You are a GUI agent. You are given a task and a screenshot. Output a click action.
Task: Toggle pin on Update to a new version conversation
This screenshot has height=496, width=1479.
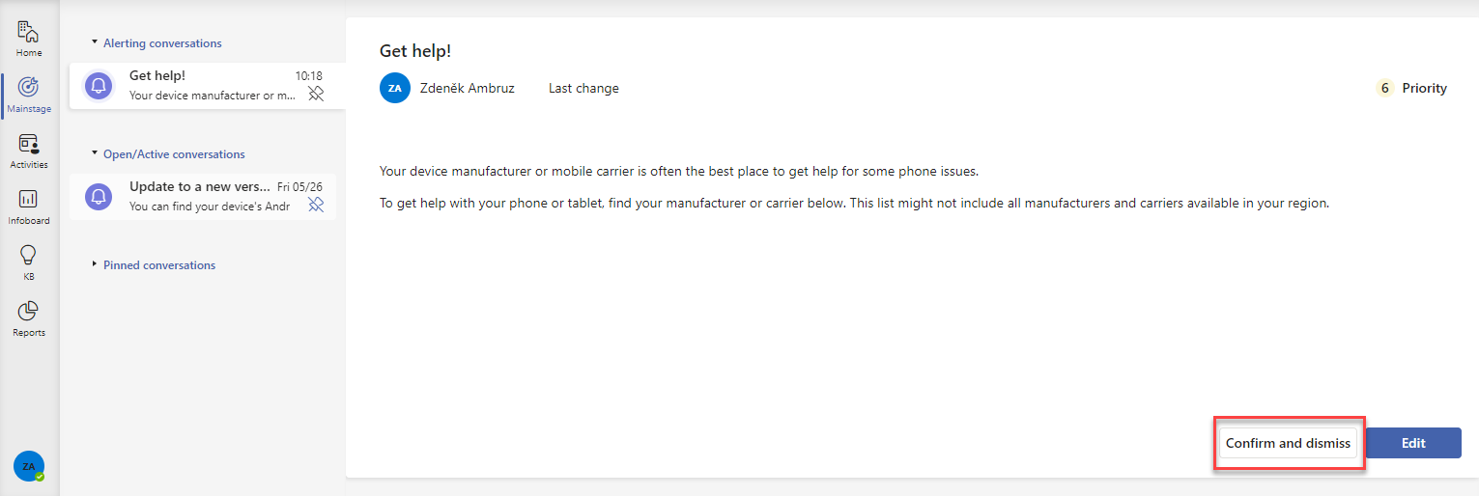pyautogui.click(x=315, y=205)
